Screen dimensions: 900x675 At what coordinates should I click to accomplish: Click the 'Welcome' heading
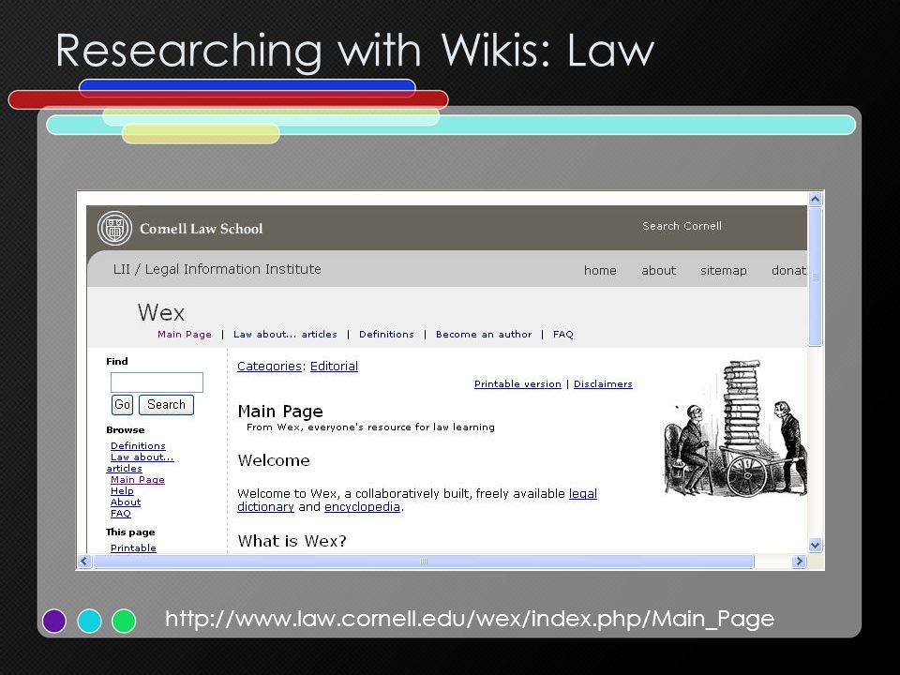pyautogui.click(x=274, y=460)
